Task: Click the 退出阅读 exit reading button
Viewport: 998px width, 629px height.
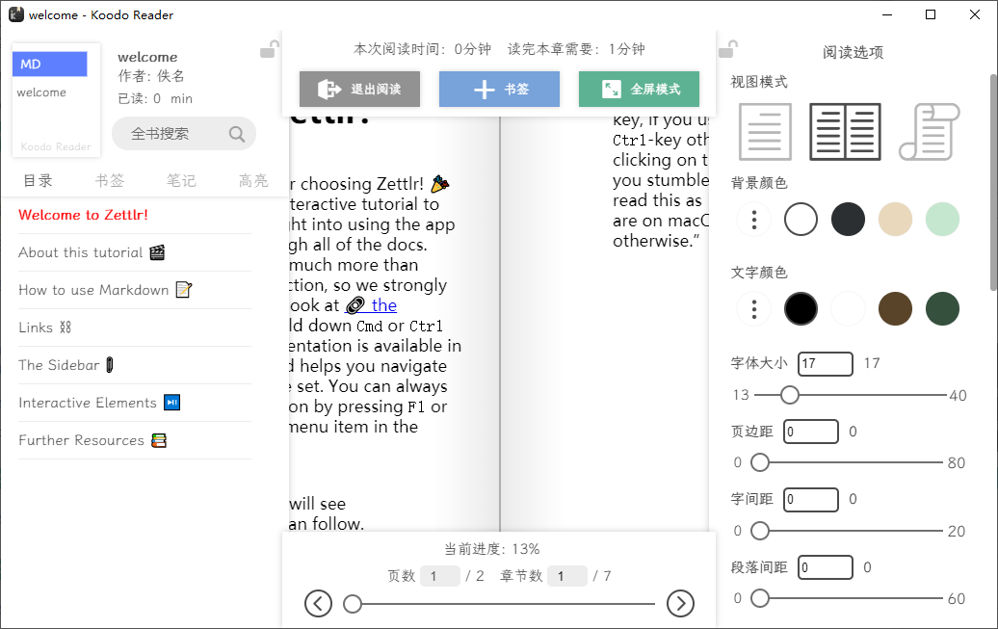Action: pos(357,89)
